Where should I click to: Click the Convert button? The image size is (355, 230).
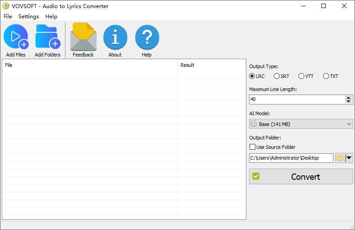301,176
